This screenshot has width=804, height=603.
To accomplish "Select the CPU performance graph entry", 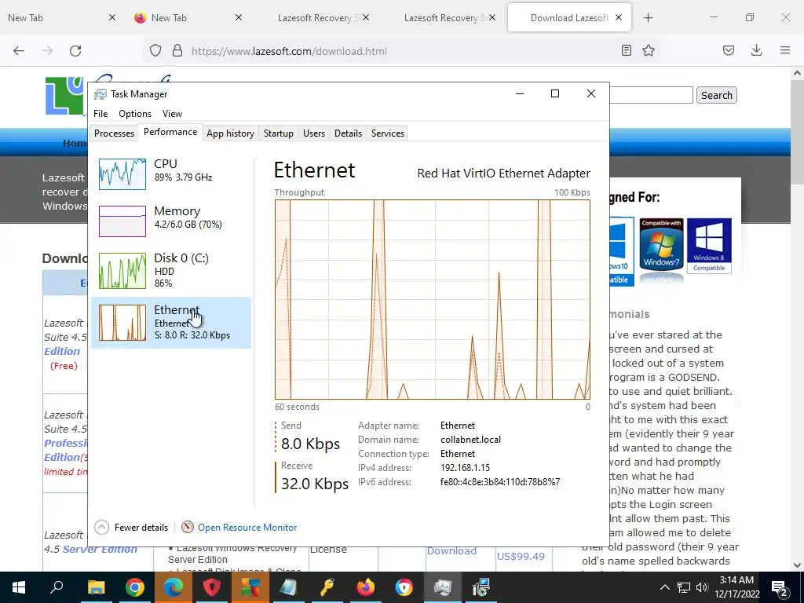I will tap(171, 174).
